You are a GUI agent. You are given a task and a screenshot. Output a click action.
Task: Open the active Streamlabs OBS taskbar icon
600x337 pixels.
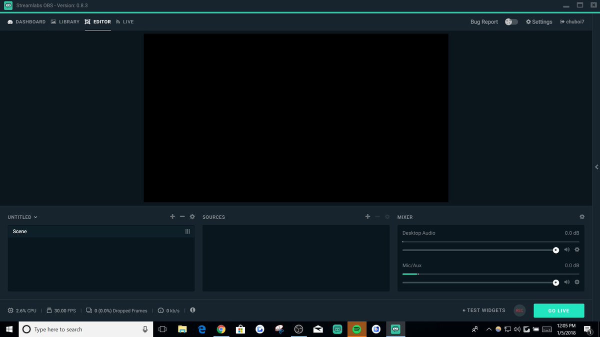click(395, 329)
